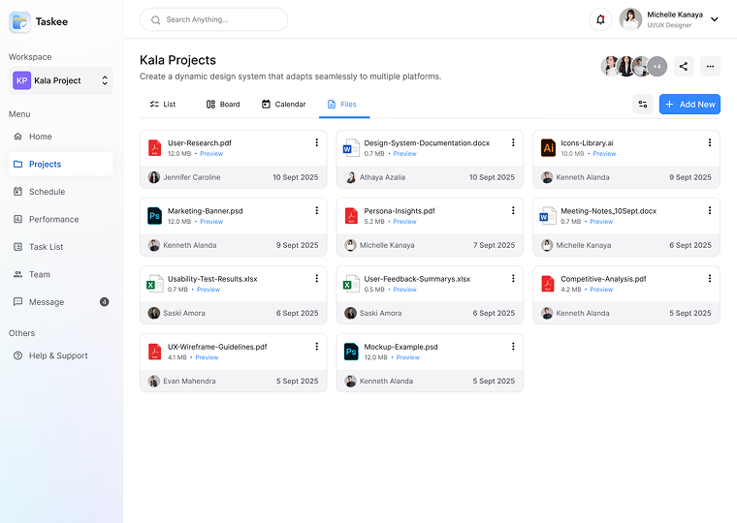Viewport: 737px width, 523px height.
Task: Open the notifications bell
Action: click(600, 19)
